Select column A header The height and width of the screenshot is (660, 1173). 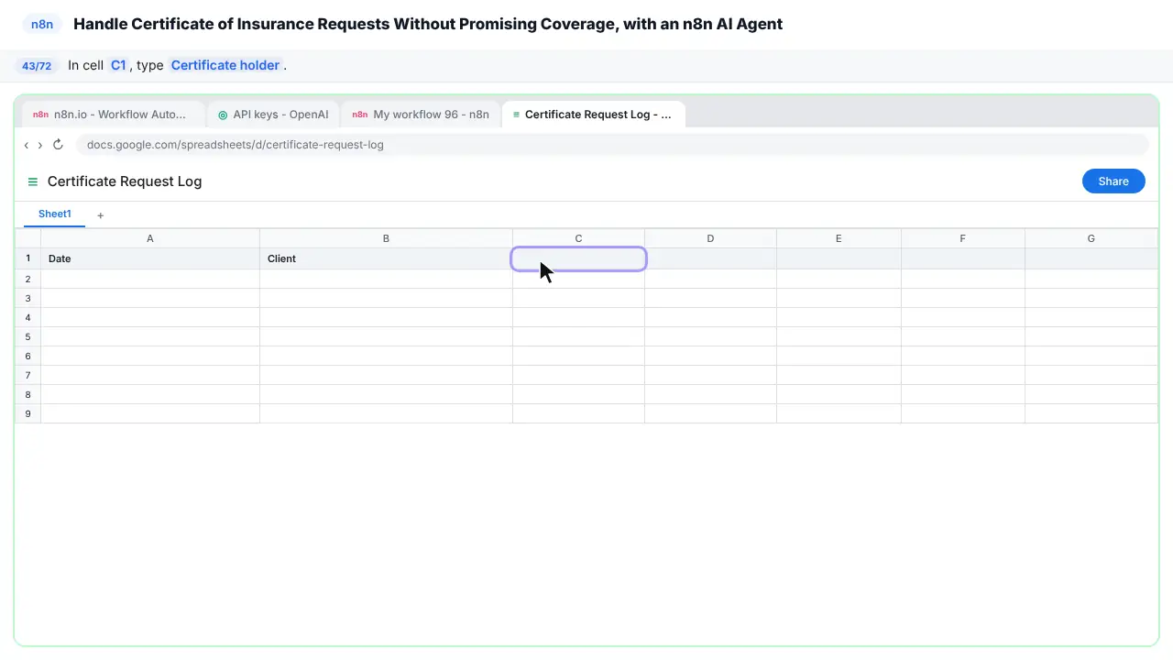point(150,238)
